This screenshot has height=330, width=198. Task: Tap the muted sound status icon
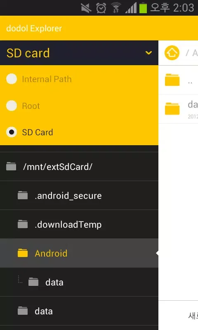click(86, 8)
